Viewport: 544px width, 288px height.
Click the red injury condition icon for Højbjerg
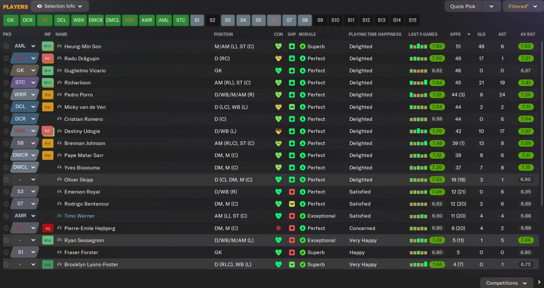click(x=278, y=228)
